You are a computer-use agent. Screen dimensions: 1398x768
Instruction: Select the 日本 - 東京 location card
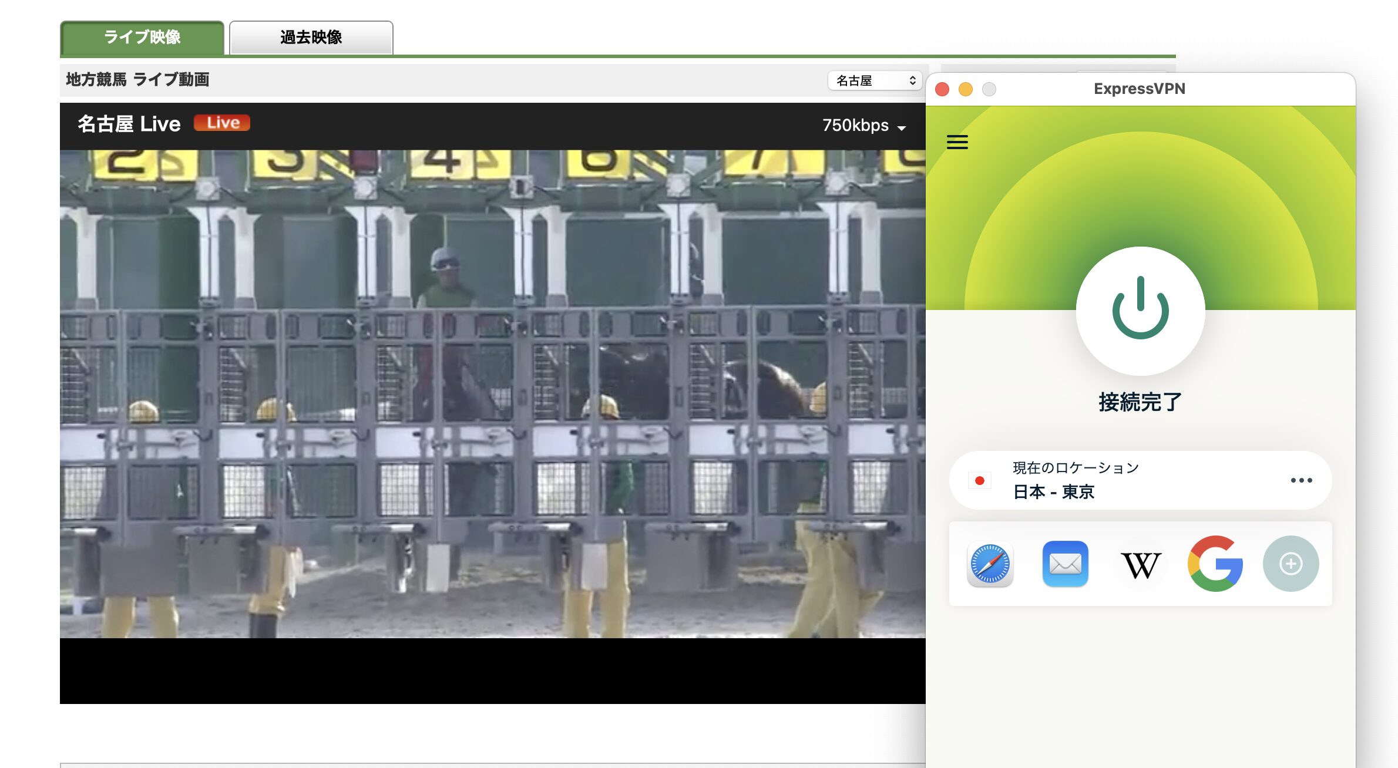click(1140, 480)
